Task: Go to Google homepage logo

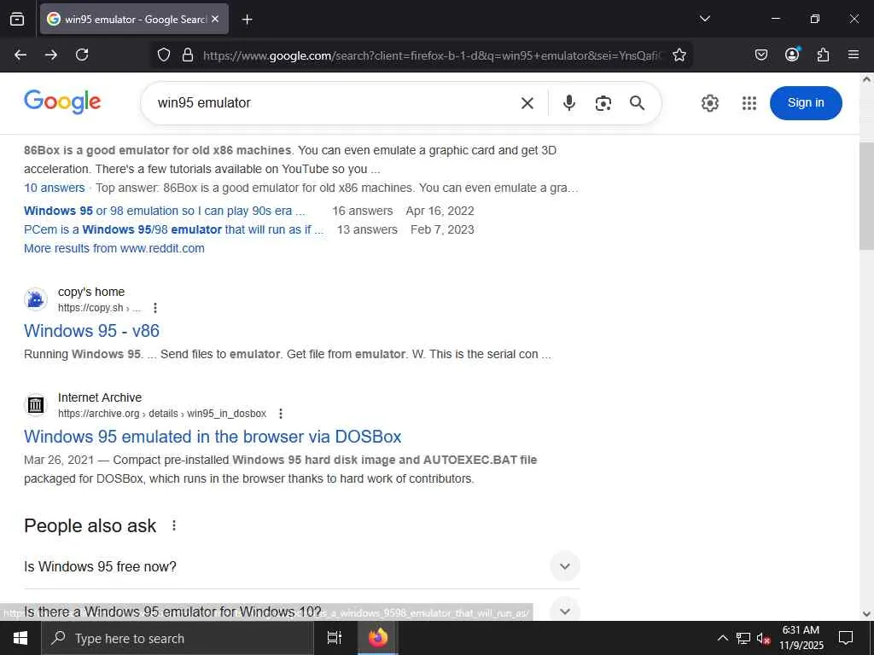Action: (62, 102)
